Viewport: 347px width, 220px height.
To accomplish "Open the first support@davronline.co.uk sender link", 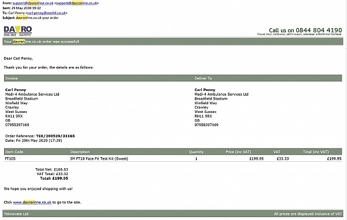I will click(33, 3).
